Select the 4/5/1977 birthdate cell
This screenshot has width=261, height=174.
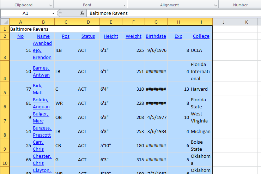(156, 117)
